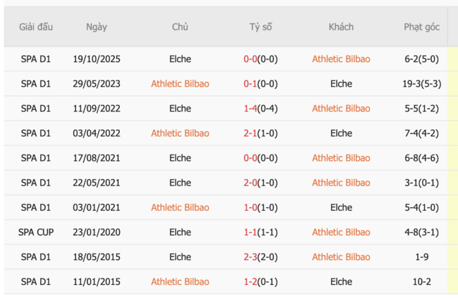The width and height of the screenshot is (458, 299).
Task: Open Athletic Bilbao link in 19/10/2025 row
Action: coord(341,59)
